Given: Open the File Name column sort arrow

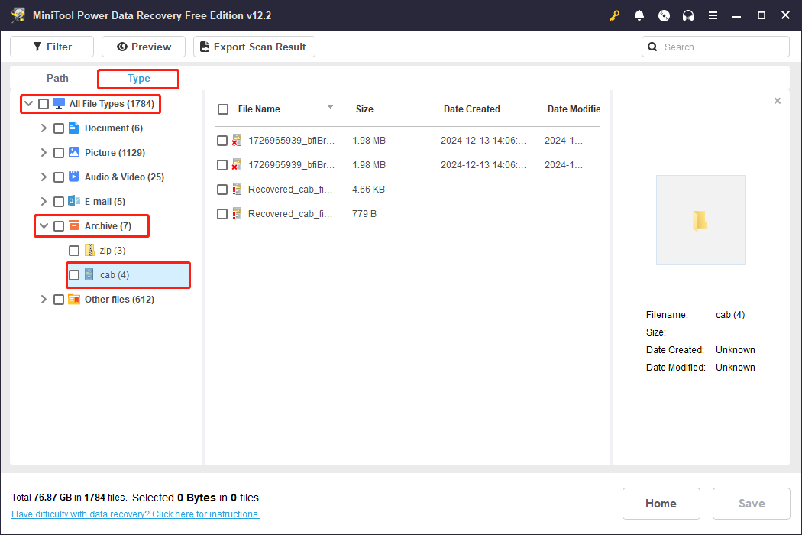Looking at the screenshot, I should tap(331, 106).
